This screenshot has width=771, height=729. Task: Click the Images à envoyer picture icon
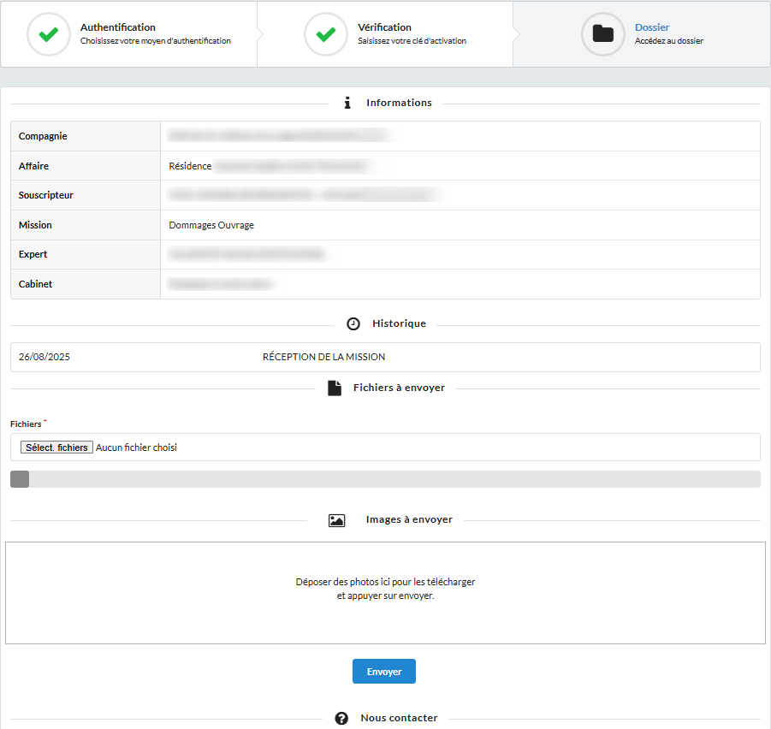coord(336,520)
